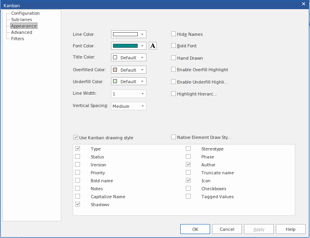310x238 pixels.
Task: Check the Capitalize Name checkbox
Action: click(78, 196)
